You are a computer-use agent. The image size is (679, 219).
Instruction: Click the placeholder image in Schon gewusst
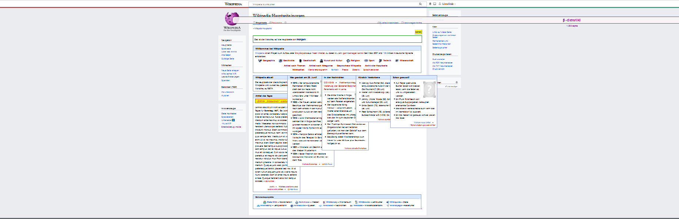click(429, 89)
